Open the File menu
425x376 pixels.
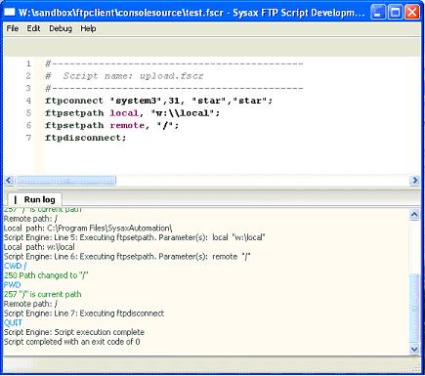(13, 28)
